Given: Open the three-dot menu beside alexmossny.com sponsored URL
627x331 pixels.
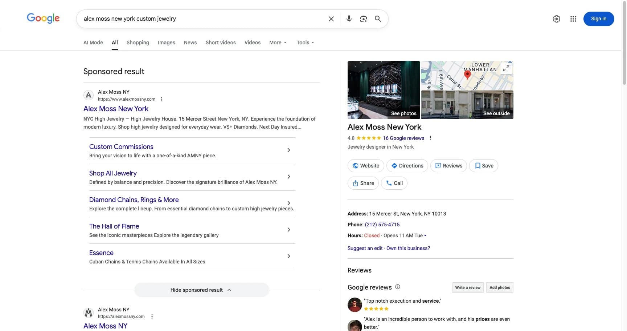Looking at the screenshot, I should [161, 99].
